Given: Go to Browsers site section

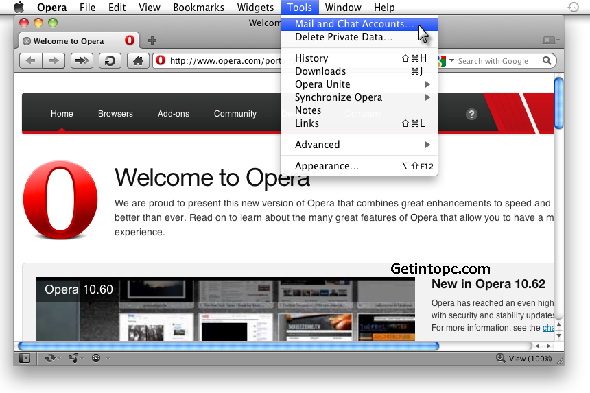Looking at the screenshot, I should click(x=115, y=114).
